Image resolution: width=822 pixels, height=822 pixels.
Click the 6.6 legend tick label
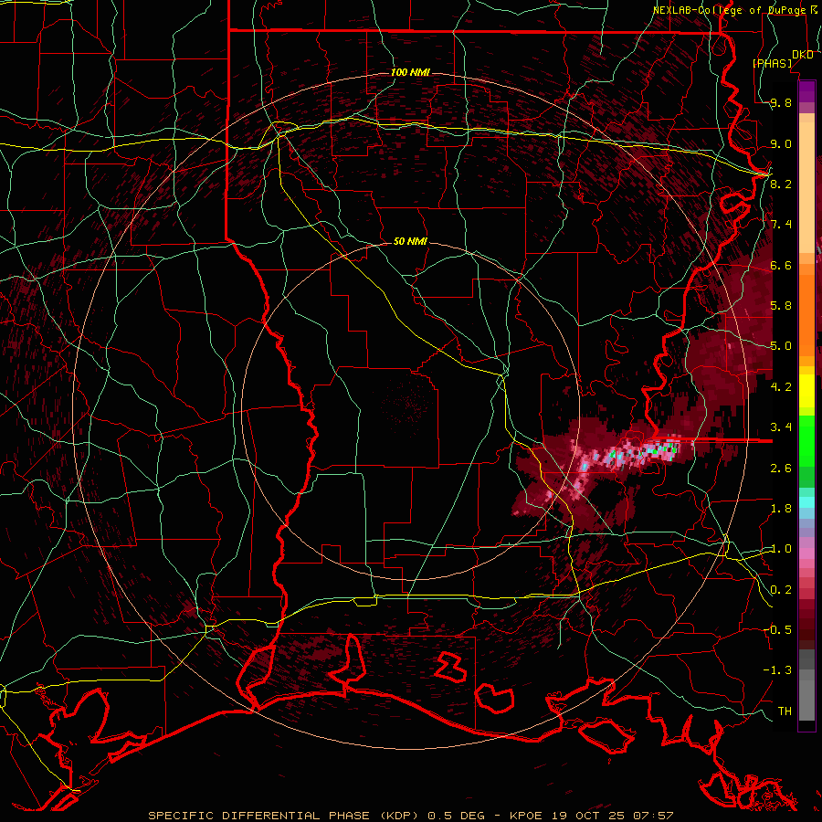tap(781, 266)
